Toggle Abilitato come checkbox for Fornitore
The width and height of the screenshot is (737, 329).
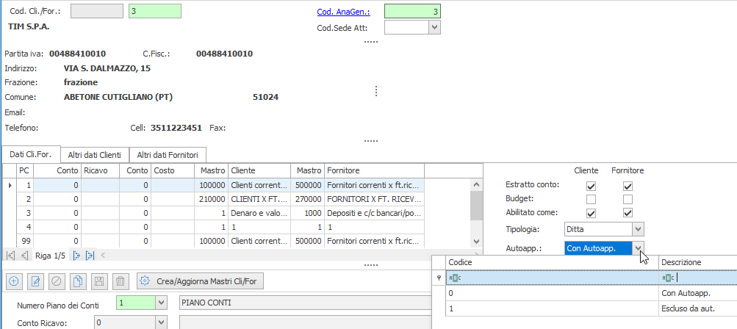[628, 213]
